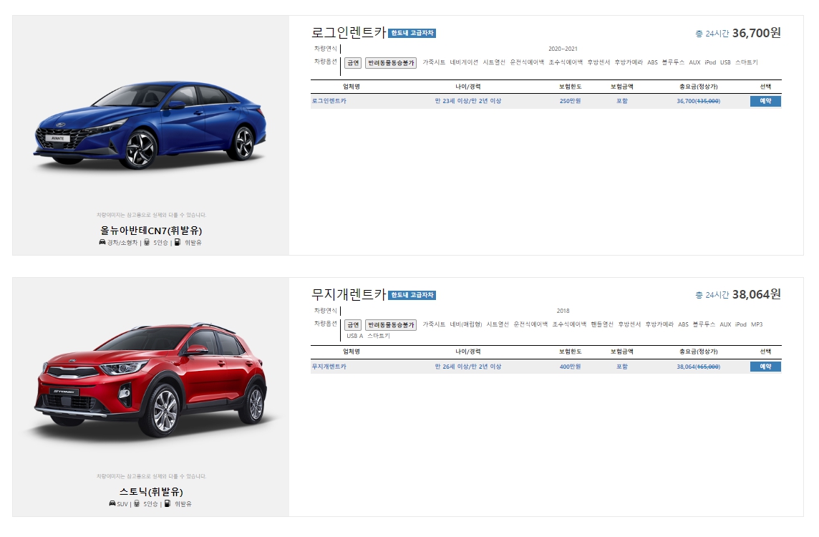Click the 무지개렌트카 company link in the table
Image resolution: width=819 pixels, height=537 pixels.
pos(329,366)
